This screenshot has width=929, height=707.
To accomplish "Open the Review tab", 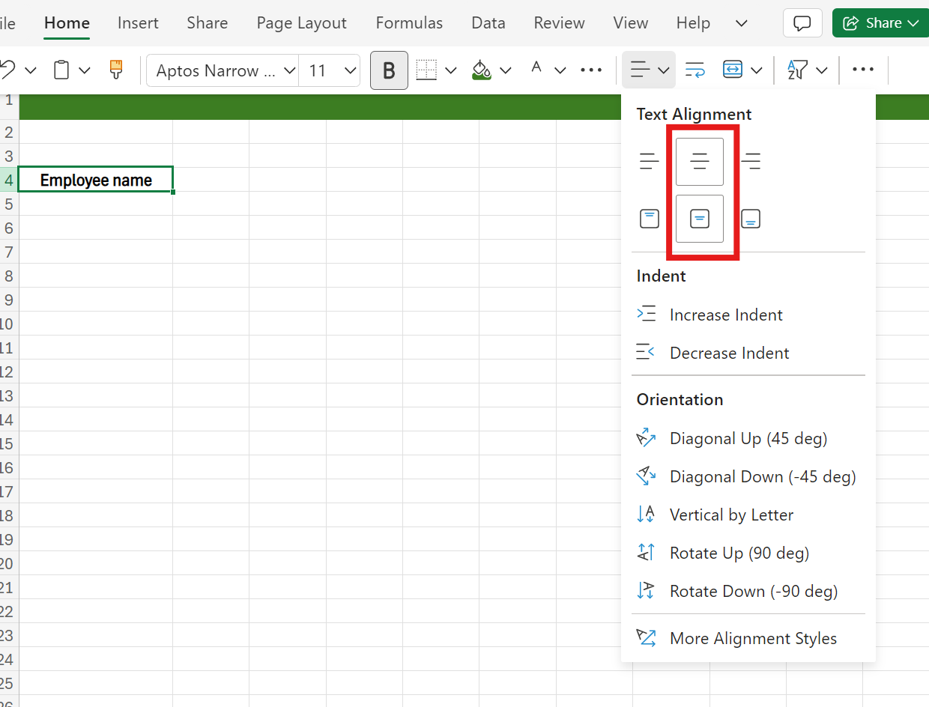I will click(559, 23).
